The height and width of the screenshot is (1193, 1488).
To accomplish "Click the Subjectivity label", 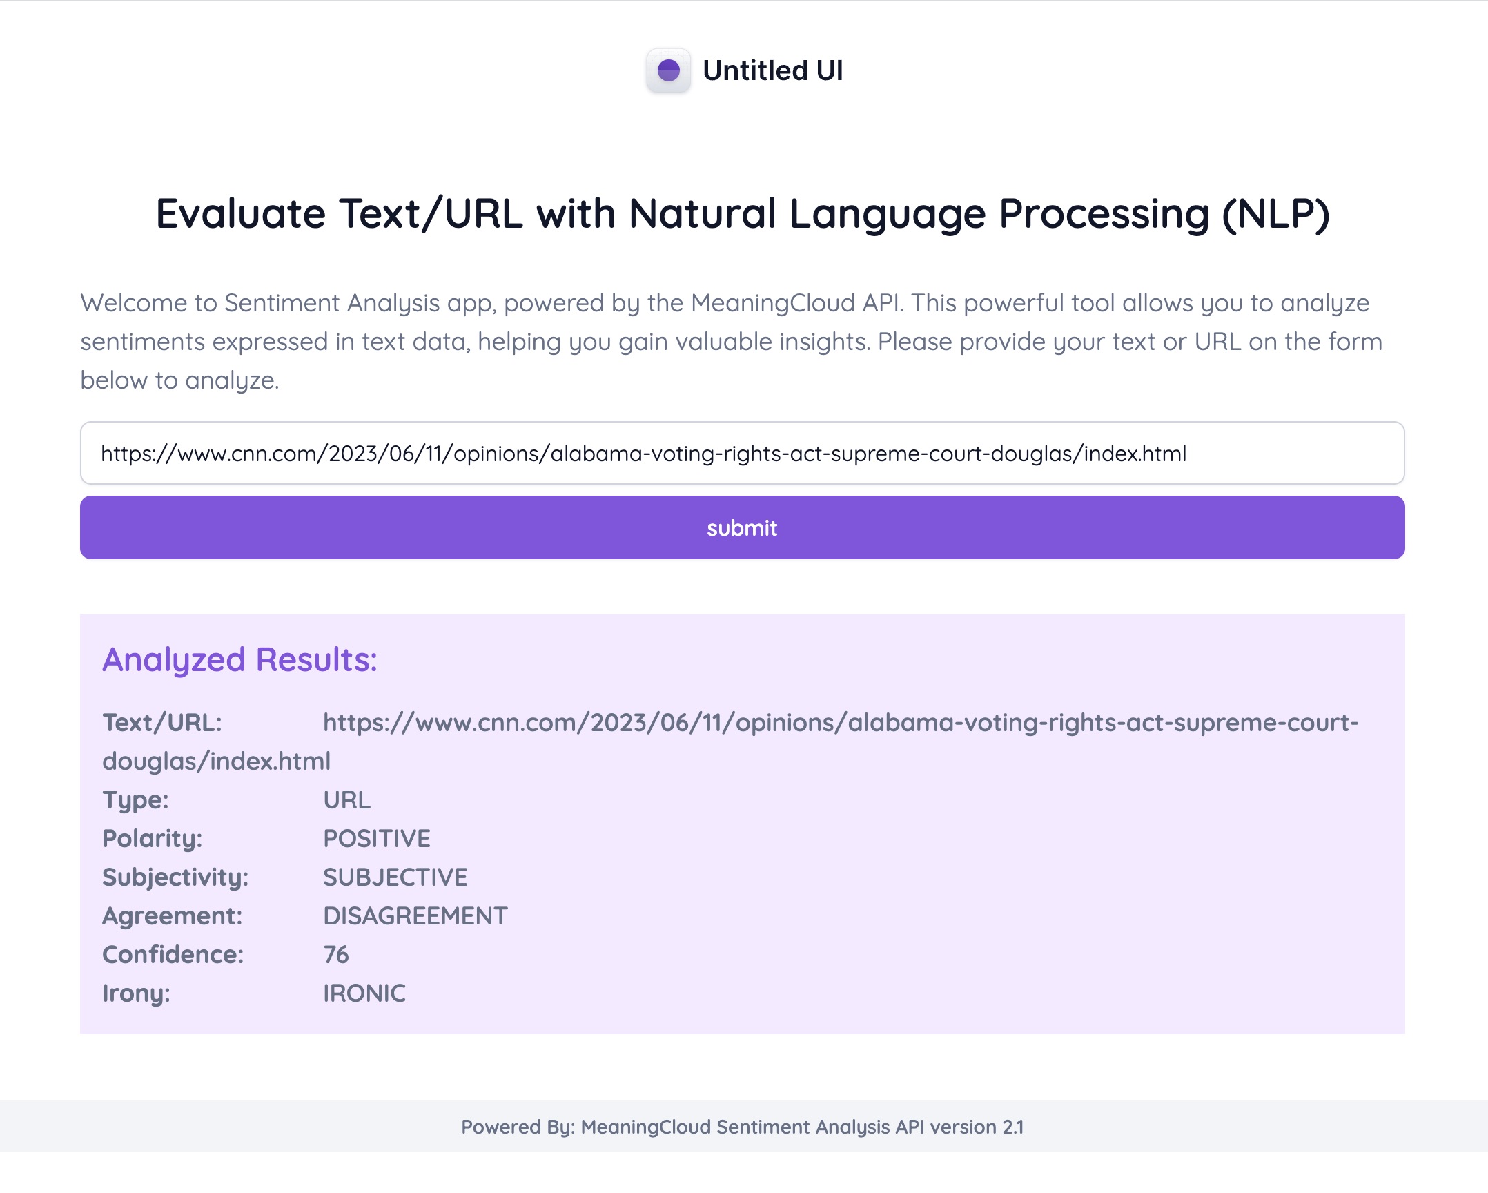I will pyautogui.click(x=175, y=877).
